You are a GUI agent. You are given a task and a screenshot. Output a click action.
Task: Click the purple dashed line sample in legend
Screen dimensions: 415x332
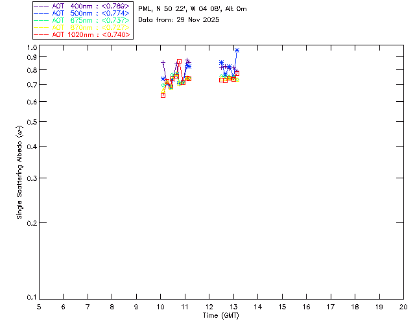41,6
